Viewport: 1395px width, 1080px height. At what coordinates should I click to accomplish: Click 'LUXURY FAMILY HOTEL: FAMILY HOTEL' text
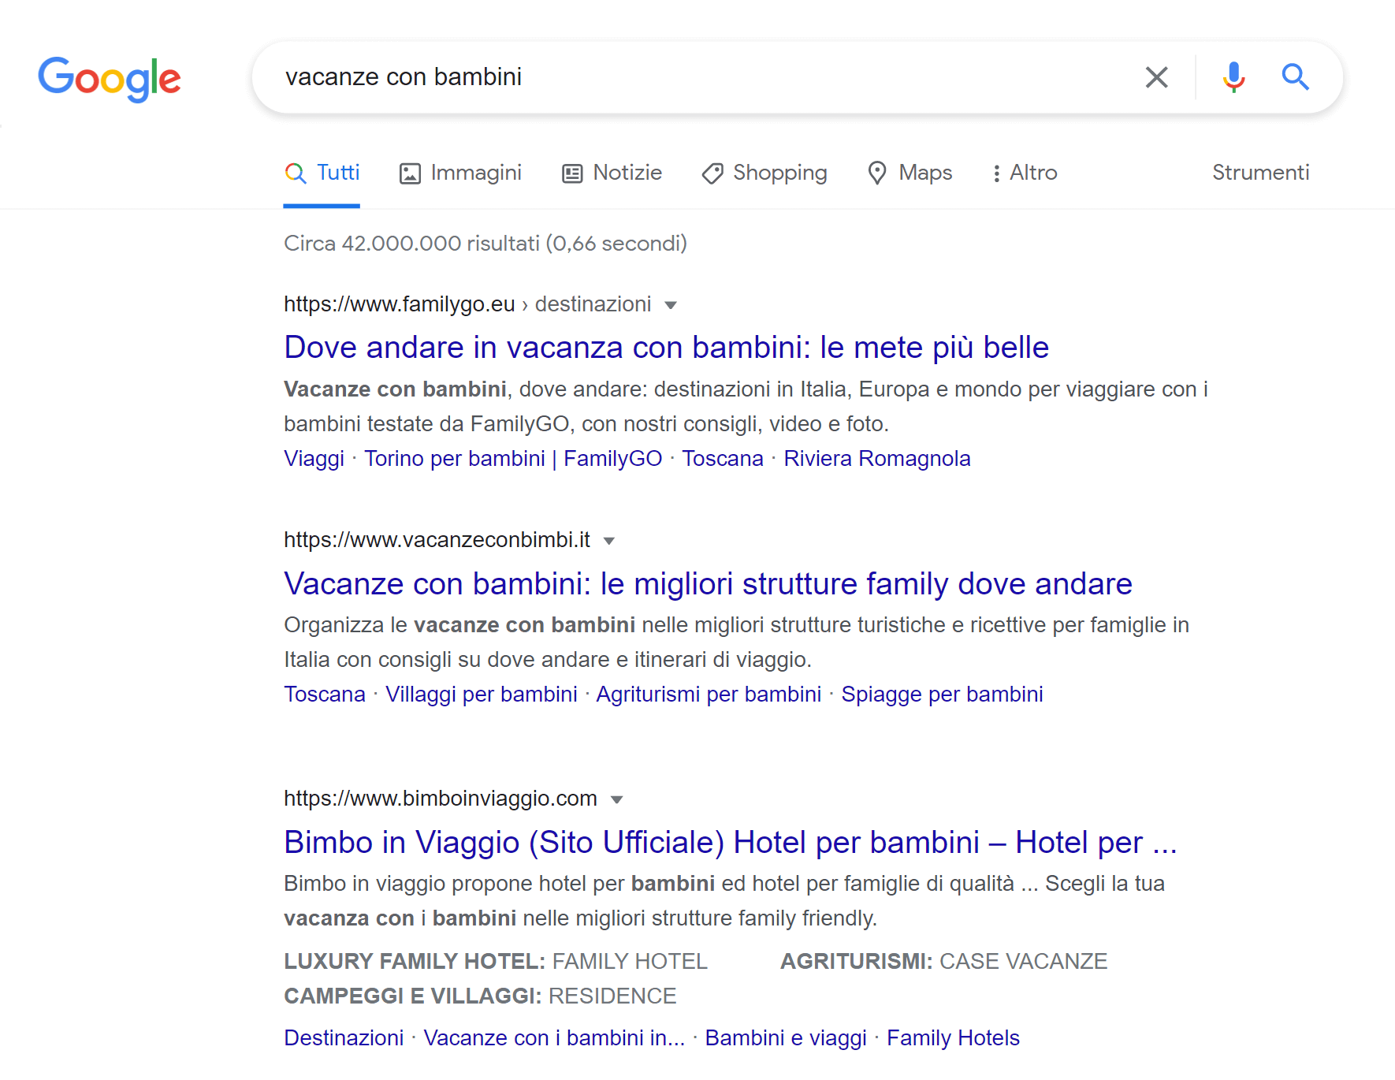pos(496,962)
